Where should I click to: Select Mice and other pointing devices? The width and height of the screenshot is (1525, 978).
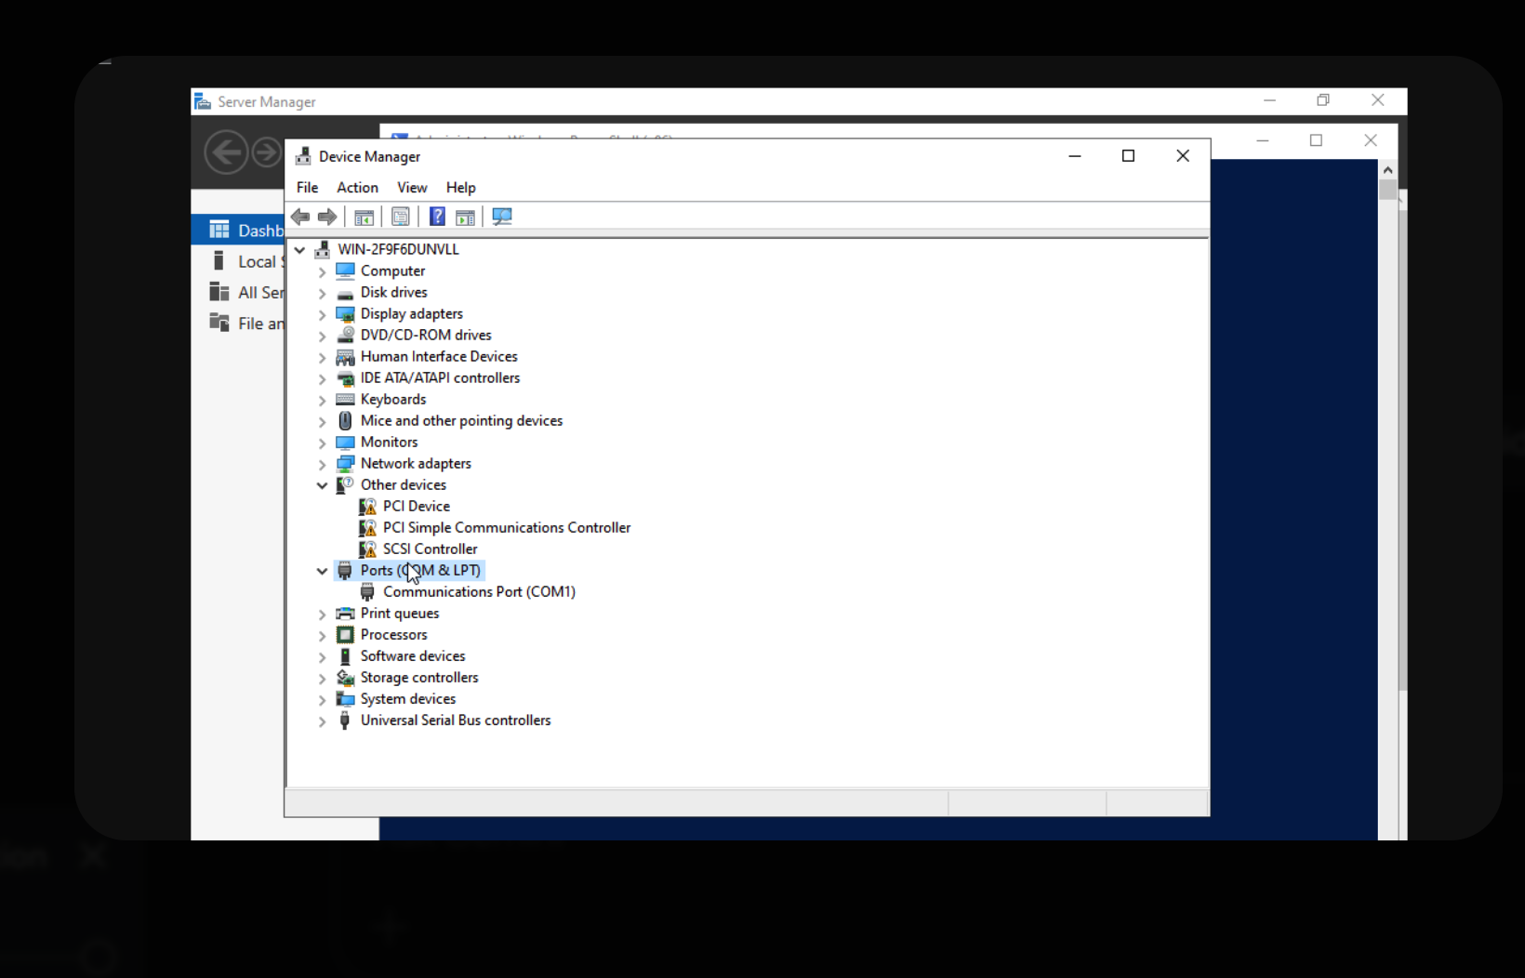pyautogui.click(x=461, y=421)
